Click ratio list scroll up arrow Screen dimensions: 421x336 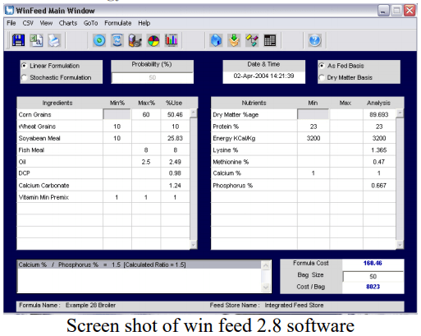266,265
